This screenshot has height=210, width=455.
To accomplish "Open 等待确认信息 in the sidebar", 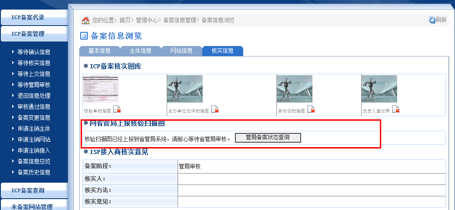I will pyautogui.click(x=34, y=52).
